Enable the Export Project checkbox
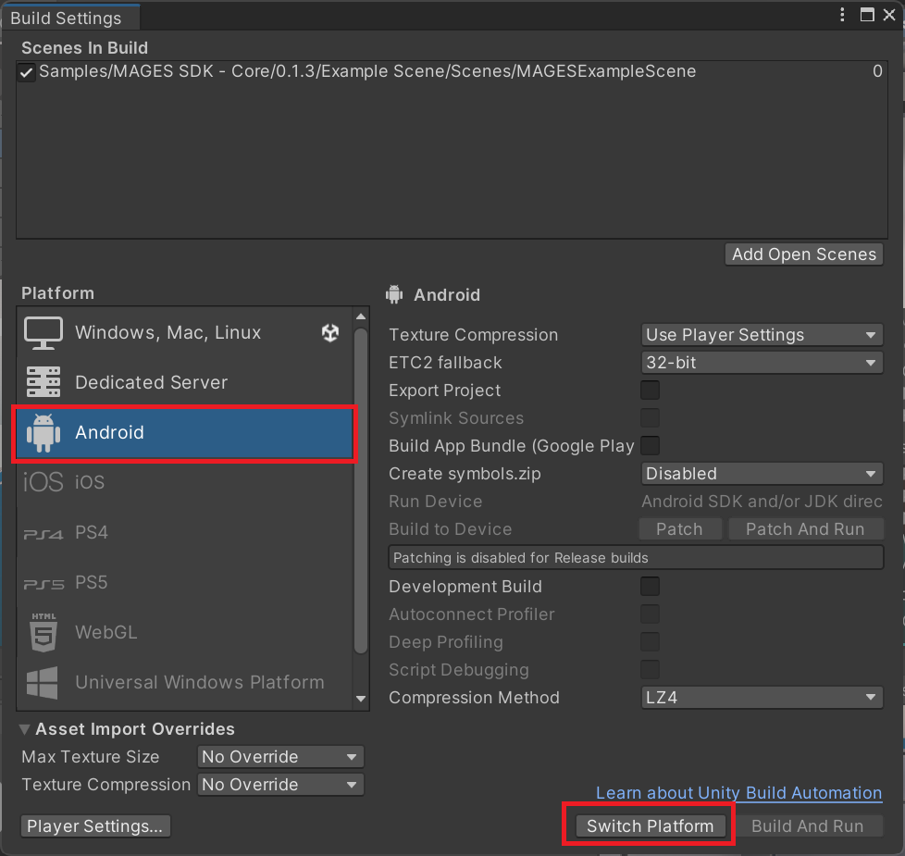The width and height of the screenshot is (905, 856). pos(650,391)
